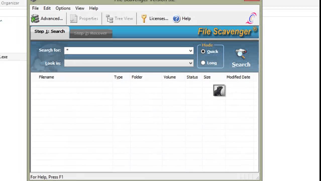The height and width of the screenshot is (181, 321).
Task: Open the View menu
Action: pos(80,8)
